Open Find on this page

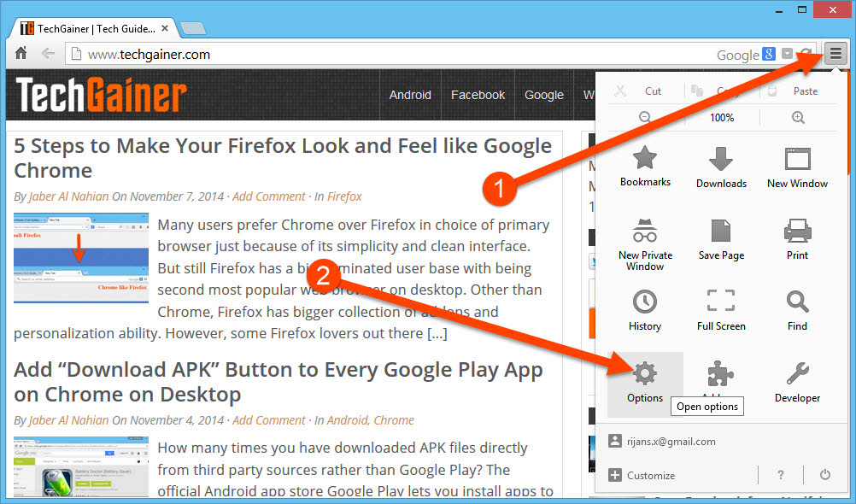coord(797,310)
